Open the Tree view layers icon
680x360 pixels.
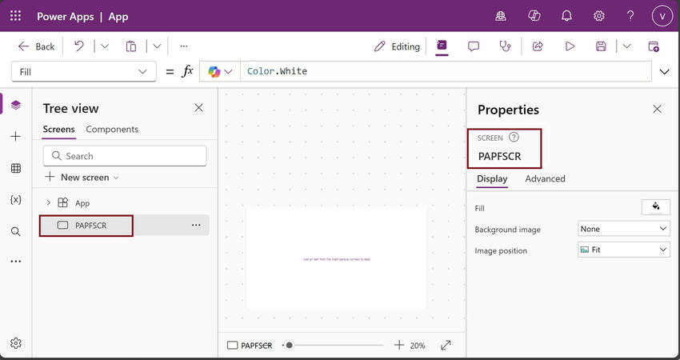pos(16,105)
